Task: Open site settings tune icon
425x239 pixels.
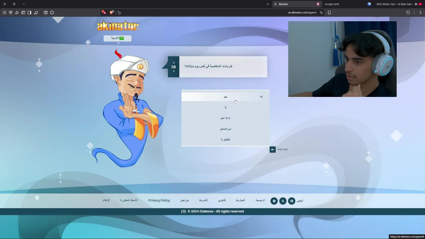Action: pyautogui.click(x=321, y=13)
